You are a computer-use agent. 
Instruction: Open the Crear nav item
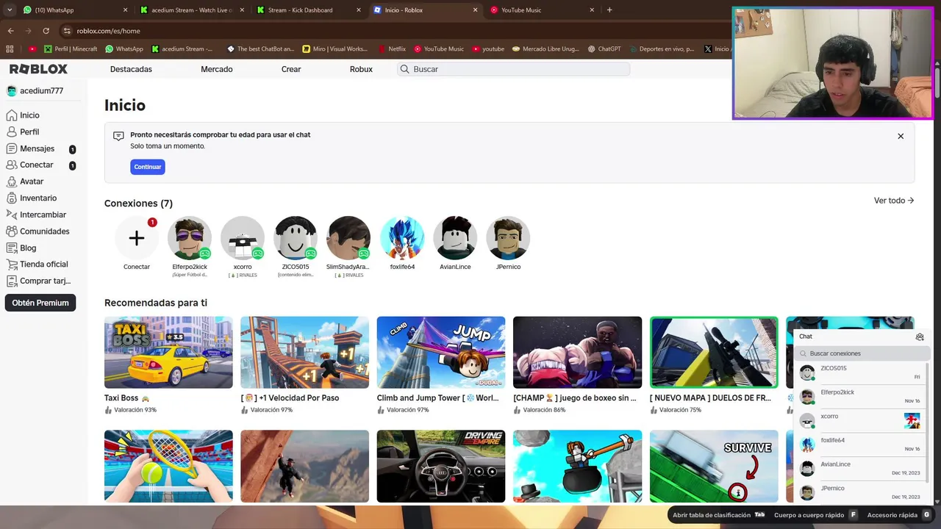(x=291, y=69)
